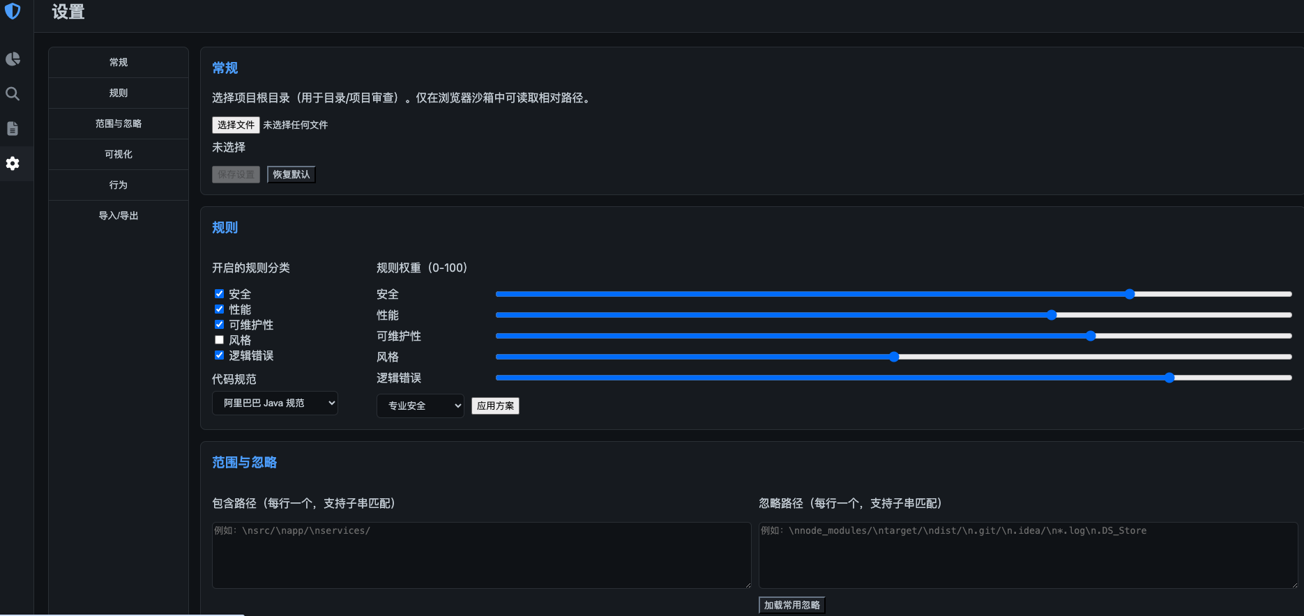This screenshot has height=616, width=1304.
Task: Enable the 风格 rule category checkbox
Action: point(219,340)
